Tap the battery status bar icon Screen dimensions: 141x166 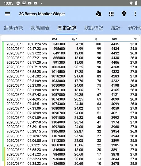click(136, 3)
